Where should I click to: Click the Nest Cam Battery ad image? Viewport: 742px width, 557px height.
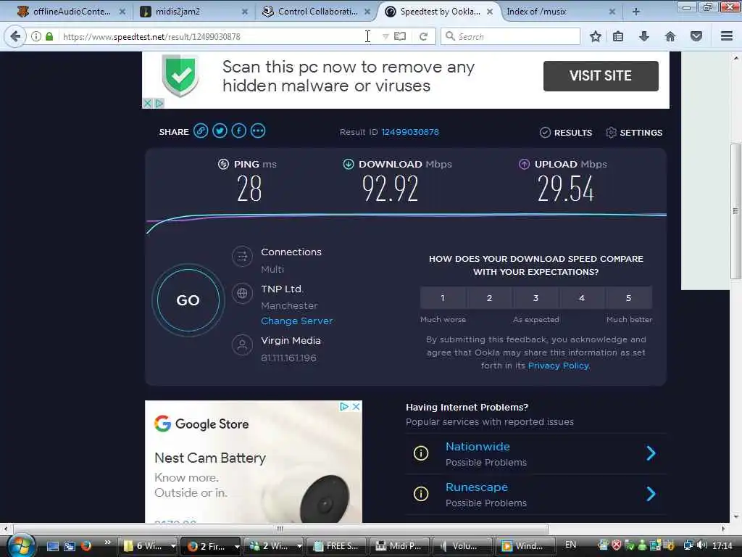click(x=254, y=462)
